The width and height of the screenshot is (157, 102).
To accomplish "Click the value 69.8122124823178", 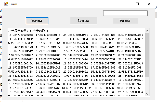I will [x=103, y=55].
